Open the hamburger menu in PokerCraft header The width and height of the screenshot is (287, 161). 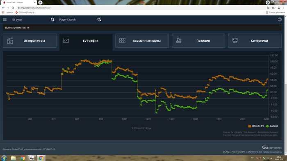click(5, 20)
